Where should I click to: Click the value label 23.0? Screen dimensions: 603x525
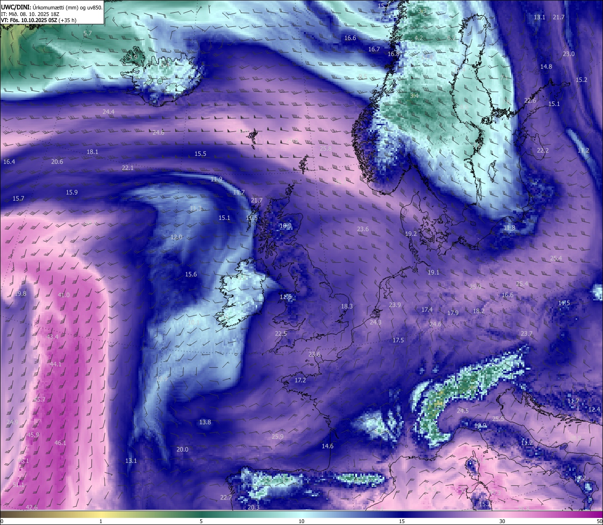569,54
